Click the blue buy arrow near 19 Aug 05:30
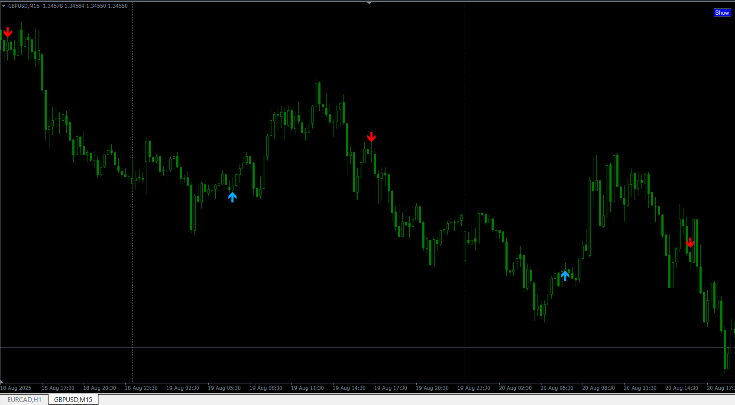735x405 pixels. point(232,197)
